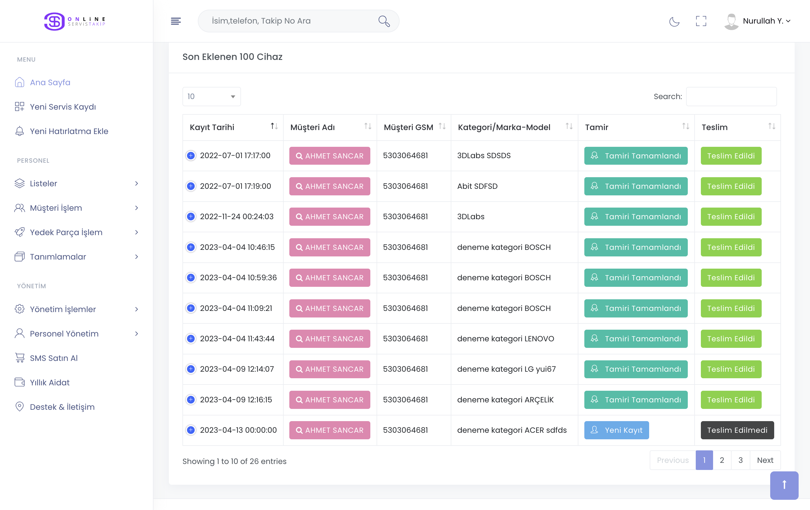Go to Ana Sayfa menu item
Image resolution: width=810 pixels, height=510 pixels.
click(x=50, y=82)
